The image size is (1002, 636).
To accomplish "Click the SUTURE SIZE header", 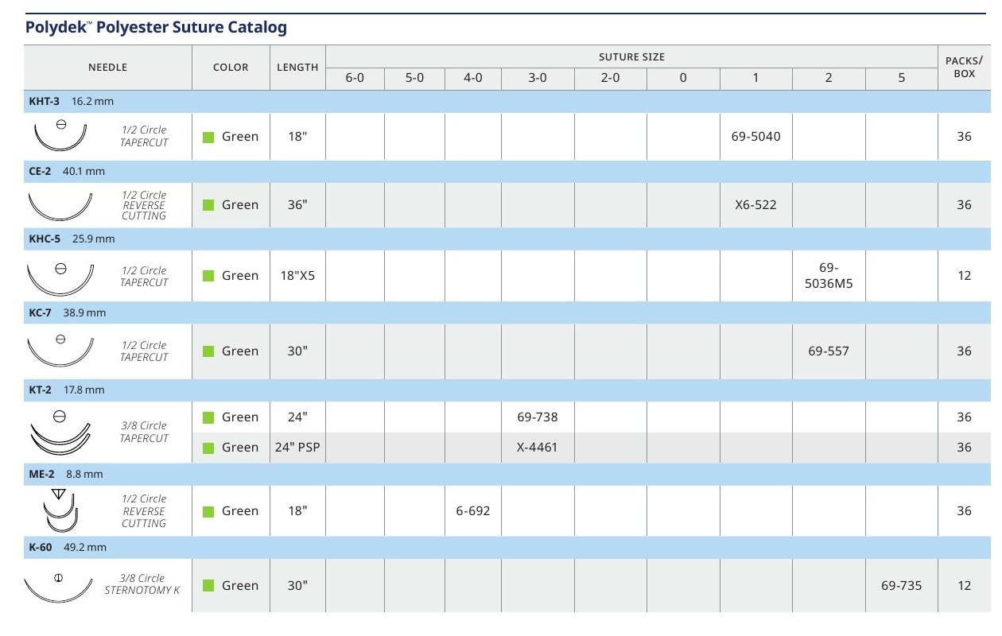I will click(631, 57).
